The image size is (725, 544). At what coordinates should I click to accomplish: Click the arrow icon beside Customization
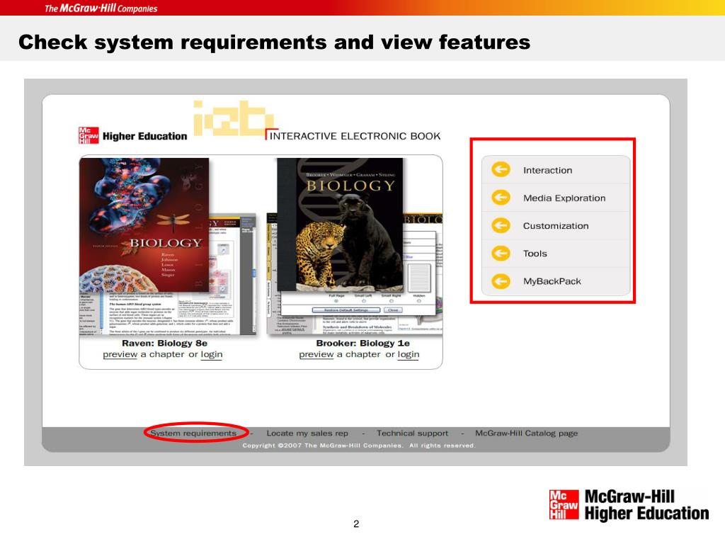[x=501, y=225]
